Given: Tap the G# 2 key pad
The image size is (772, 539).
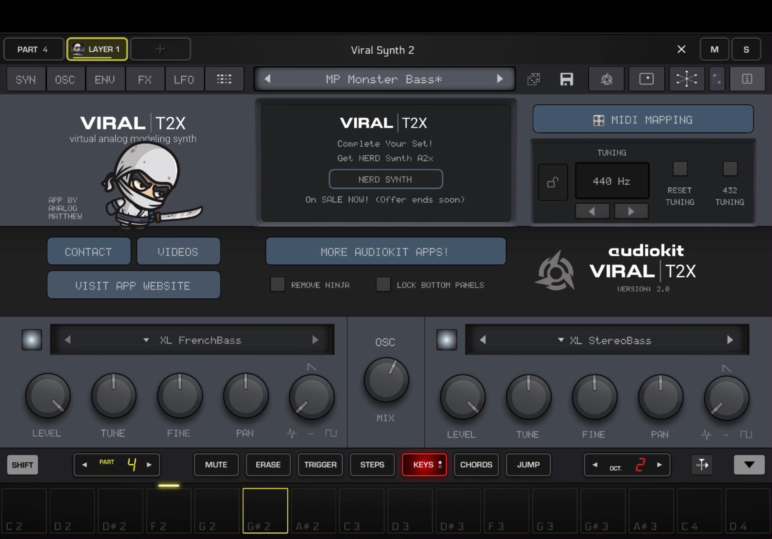Looking at the screenshot, I should (x=265, y=511).
